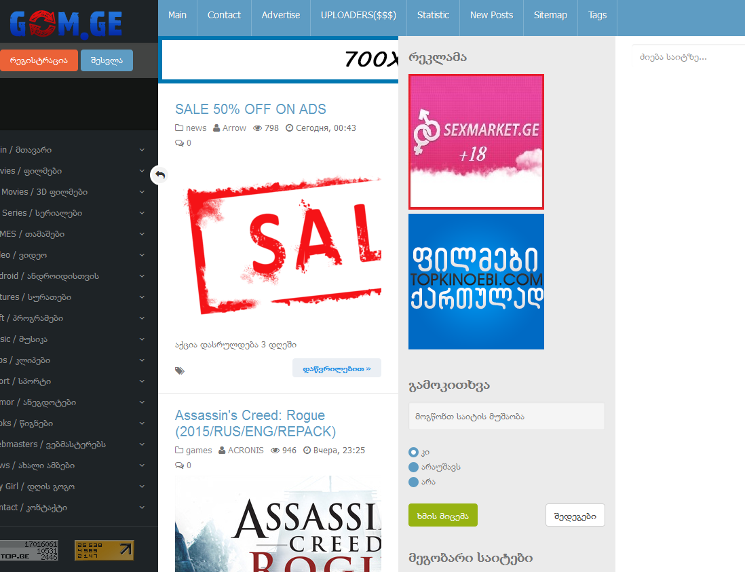
Task: Click the user icon next to ACRONIS
Action: 222,450
